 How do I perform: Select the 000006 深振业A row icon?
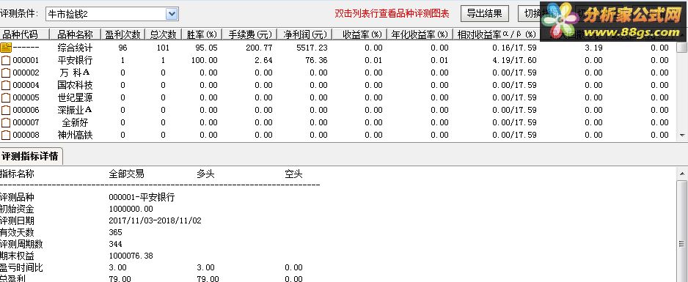(6, 110)
